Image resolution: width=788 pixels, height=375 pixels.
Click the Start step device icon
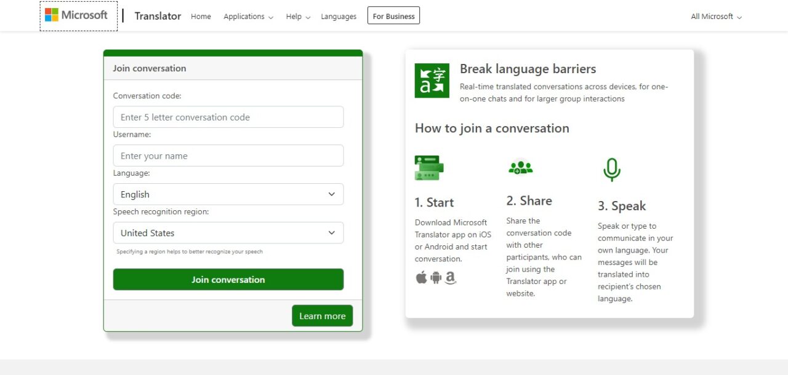pos(429,168)
